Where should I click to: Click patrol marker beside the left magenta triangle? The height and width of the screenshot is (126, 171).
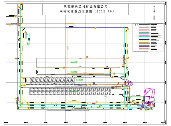pos(16,99)
